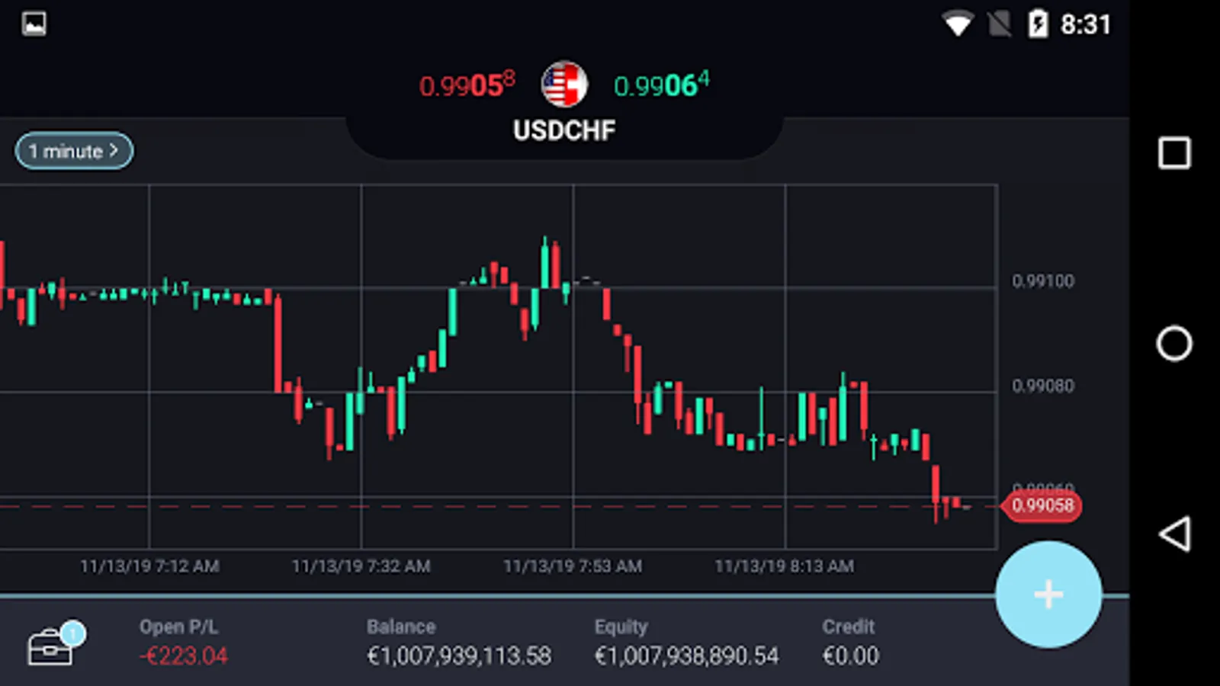Tap the 11/13/19 8:13 AM time label
Image resolution: width=1220 pixels, height=686 pixels.
click(x=785, y=566)
